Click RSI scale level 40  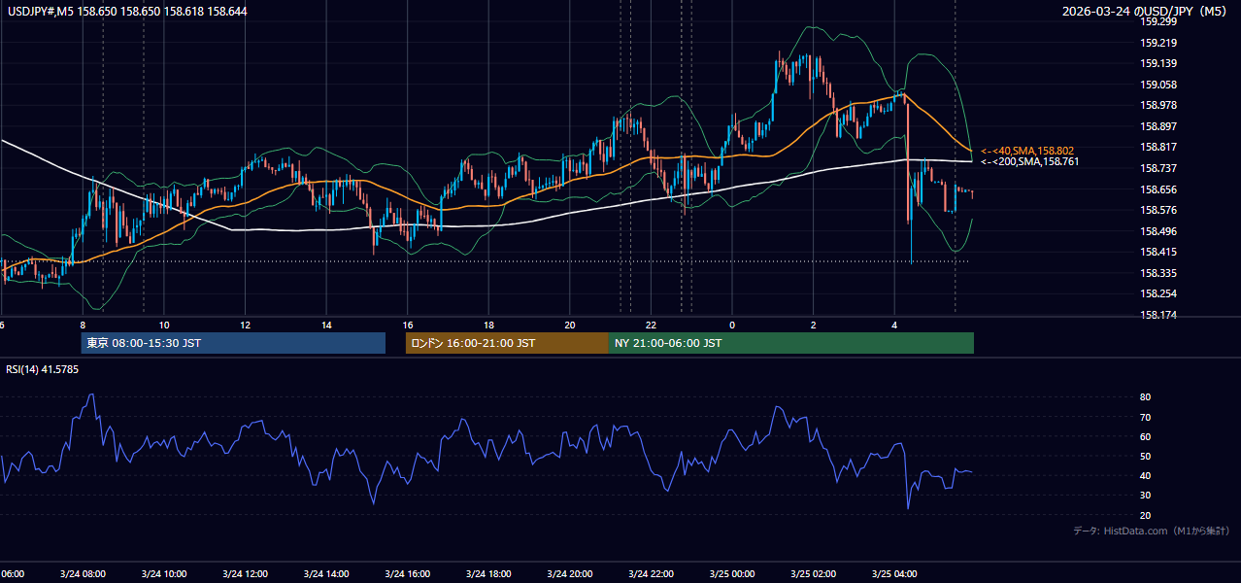(x=1145, y=475)
